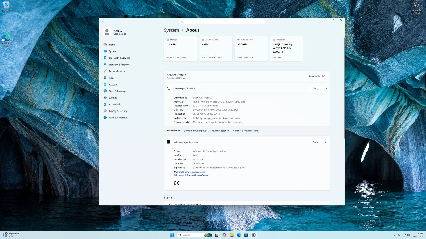Click the Recycle Bin desktop icon
426x239 pixels.
coord(6,6)
